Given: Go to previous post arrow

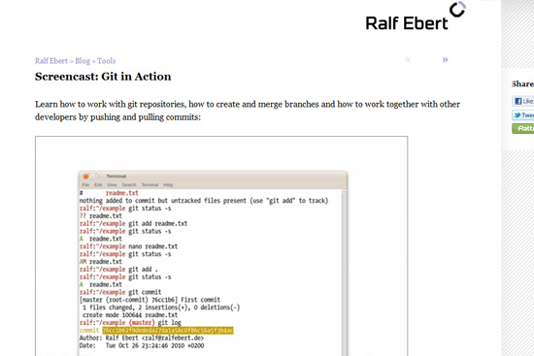Looking at the screenshot, I should tap(408, 60).
